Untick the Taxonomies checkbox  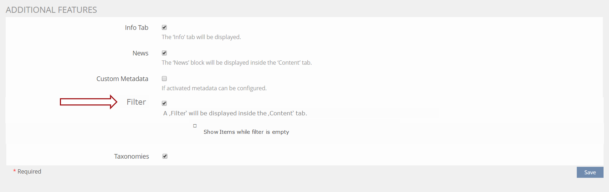(165, 156)
